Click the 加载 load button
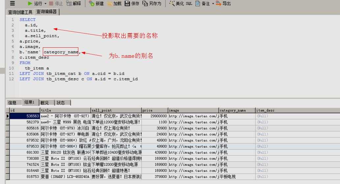The height and width of the screenshot is (184, 340). [114, 4]
